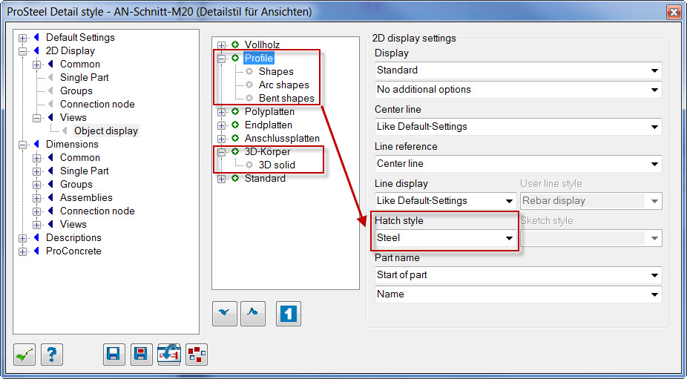Select Assemblies under Dimensions
This screenshot has height=379, width=687.
click(x=86, y=197)
